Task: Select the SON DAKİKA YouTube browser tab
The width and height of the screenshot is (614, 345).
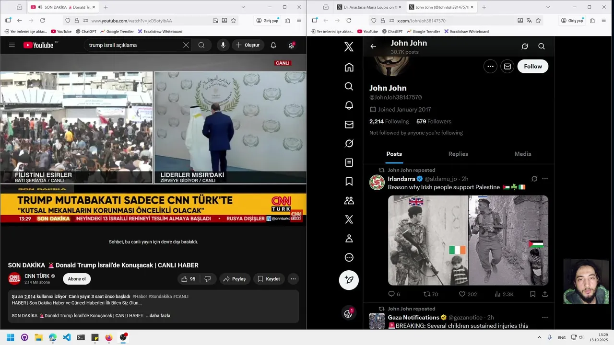Action: point(63,7)
